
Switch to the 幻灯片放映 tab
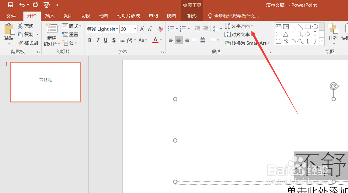tap(128, 16)
